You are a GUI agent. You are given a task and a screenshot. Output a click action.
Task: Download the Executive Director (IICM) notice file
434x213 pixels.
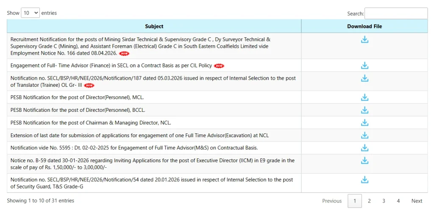point(364,160)
